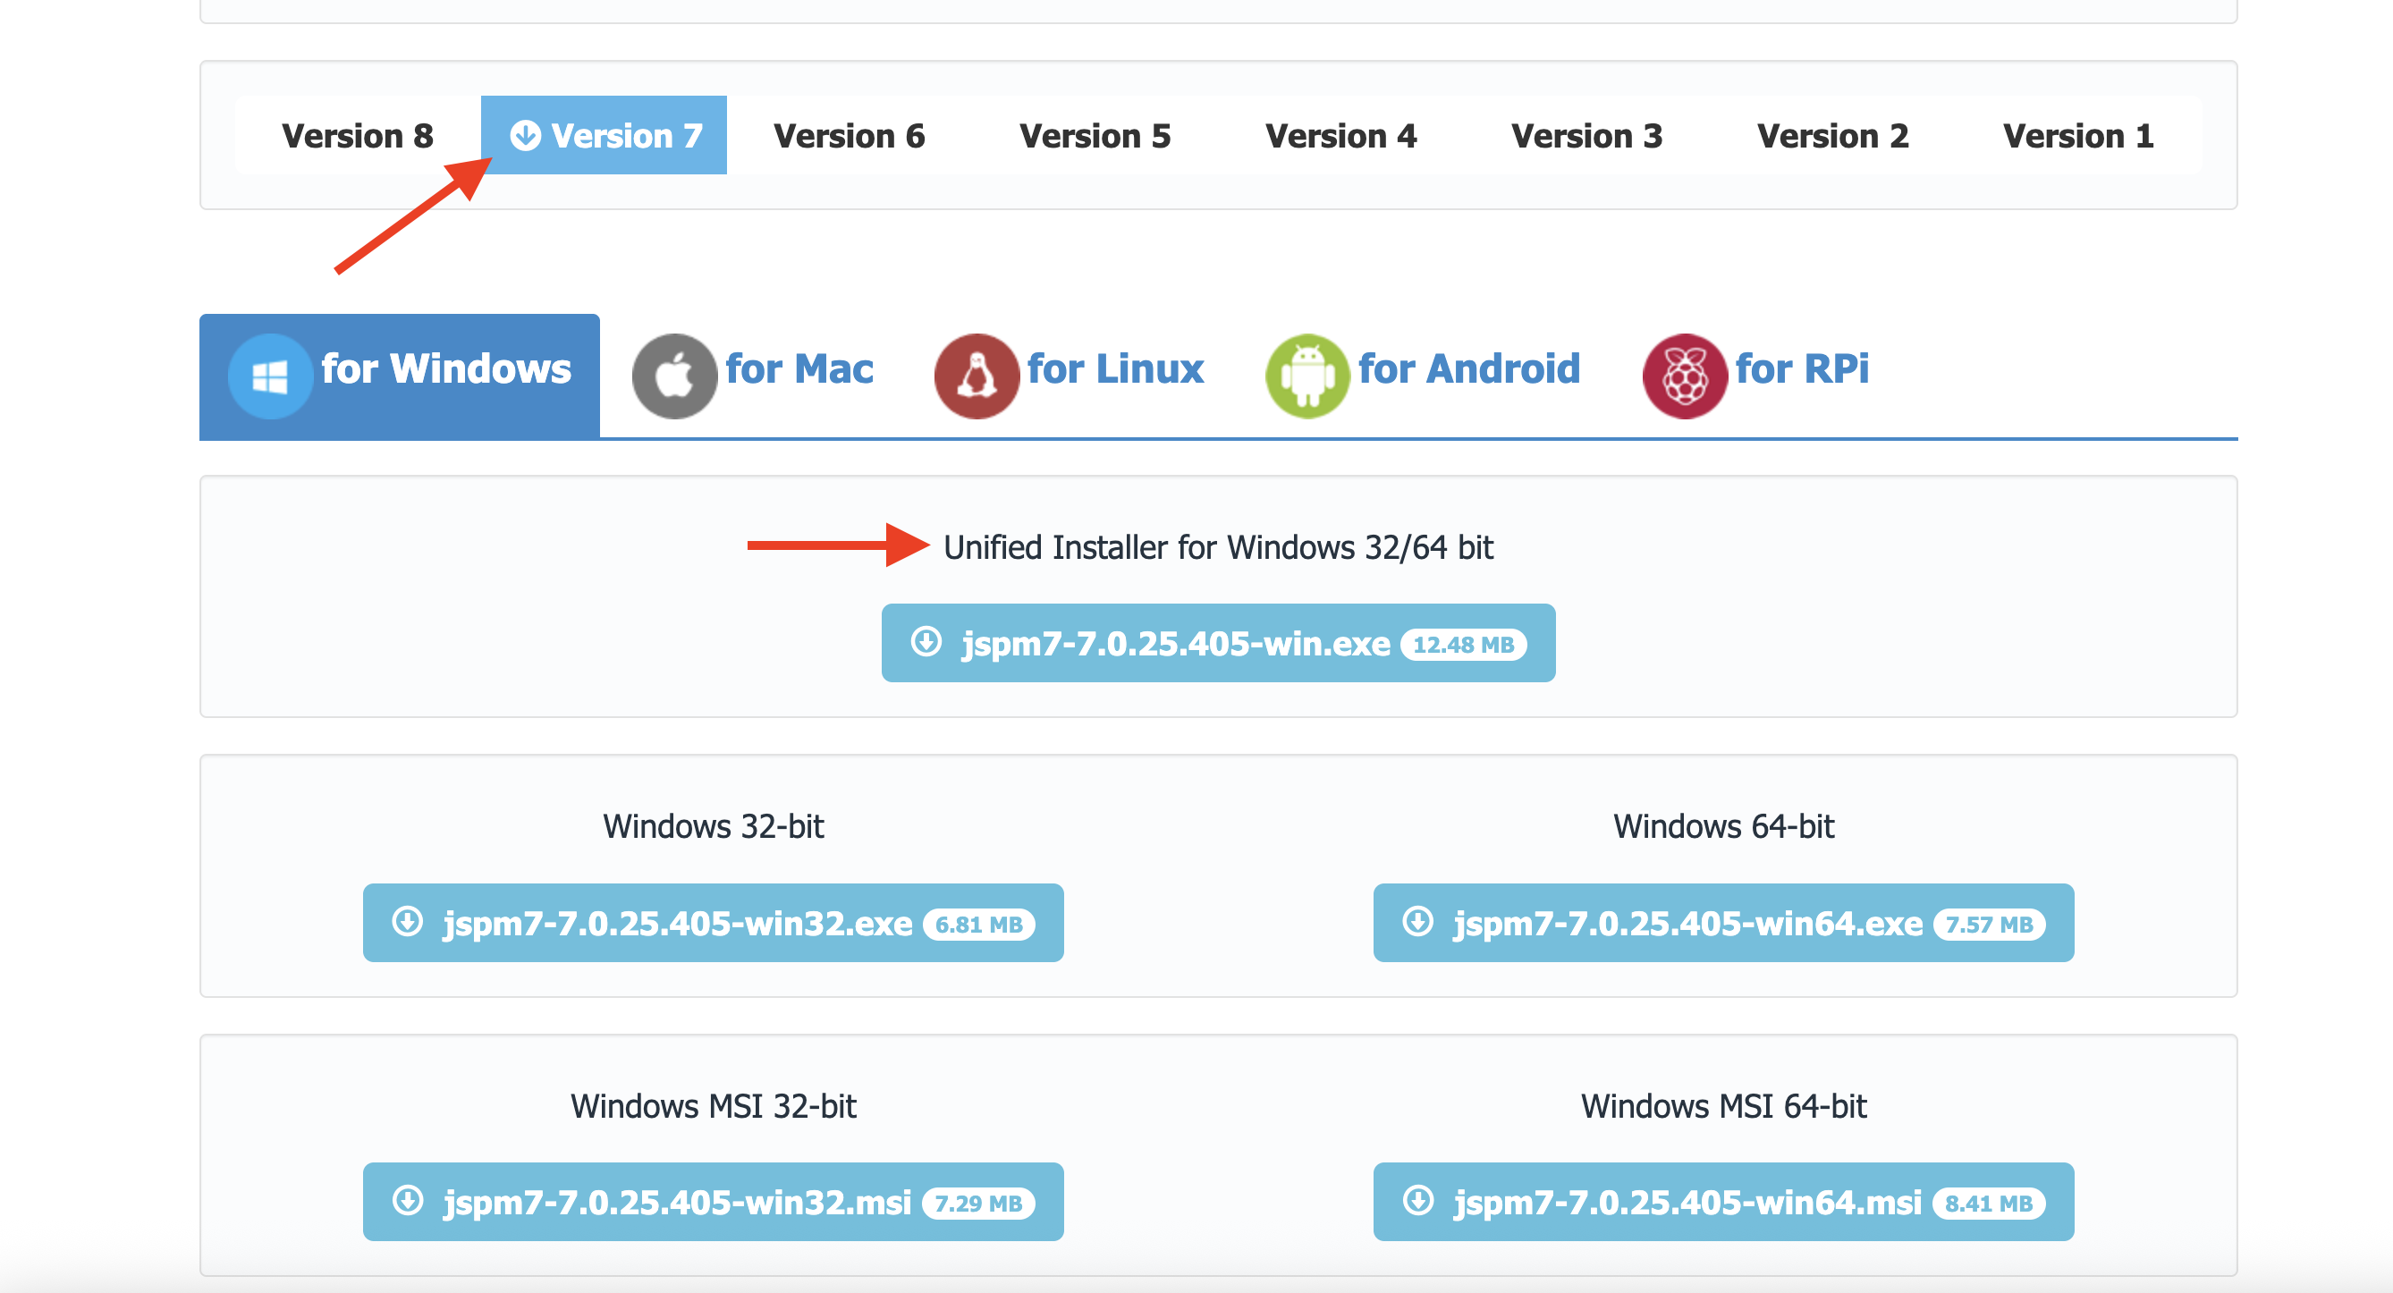Open the Version 2 tab

tap(1833, 136)
